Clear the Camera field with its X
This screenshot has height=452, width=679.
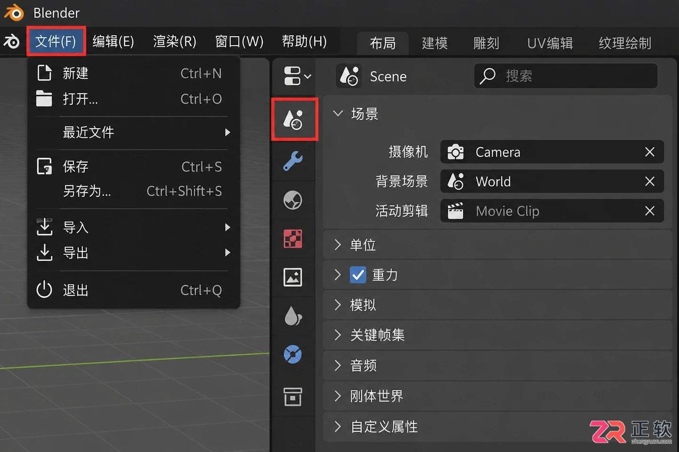pyautogui.click(x=650, y=152)
